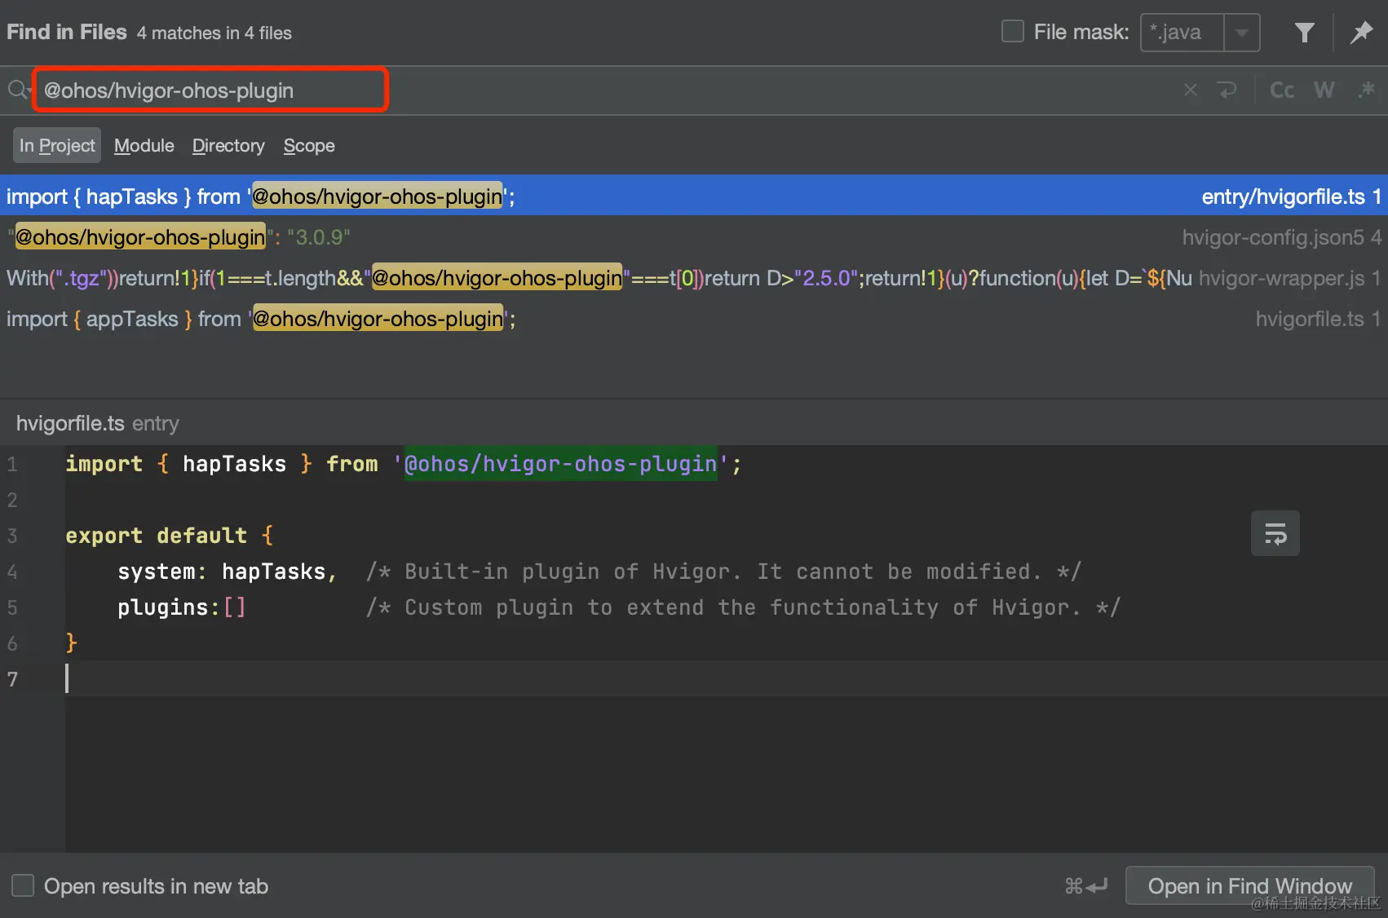Toggle the Regex search option

pyautogui.click(x=1366, y=90)
